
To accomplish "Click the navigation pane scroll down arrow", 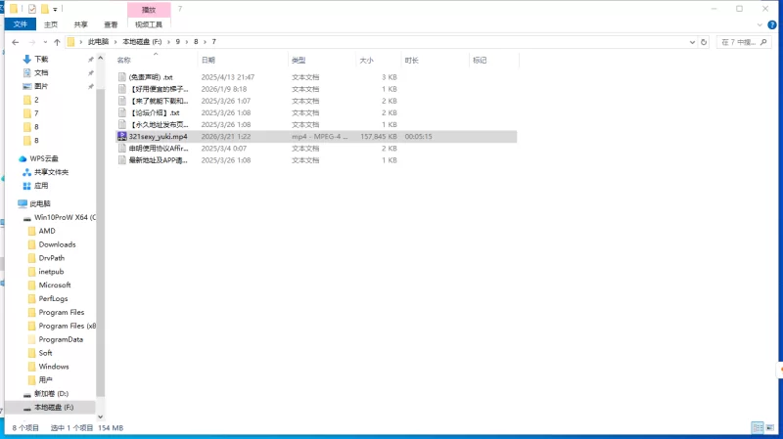I will (101, 417).
